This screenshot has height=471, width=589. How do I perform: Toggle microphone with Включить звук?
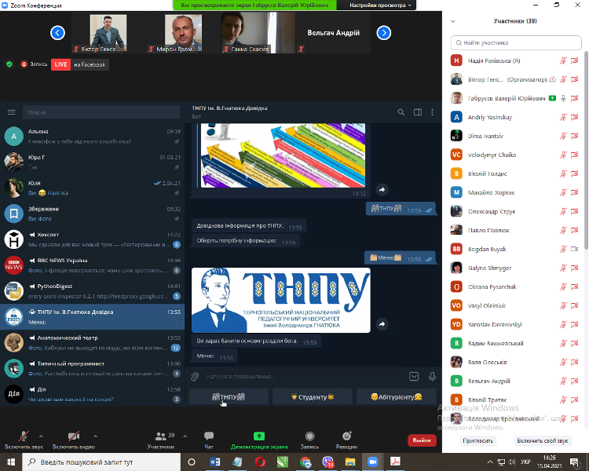(23, 440)
